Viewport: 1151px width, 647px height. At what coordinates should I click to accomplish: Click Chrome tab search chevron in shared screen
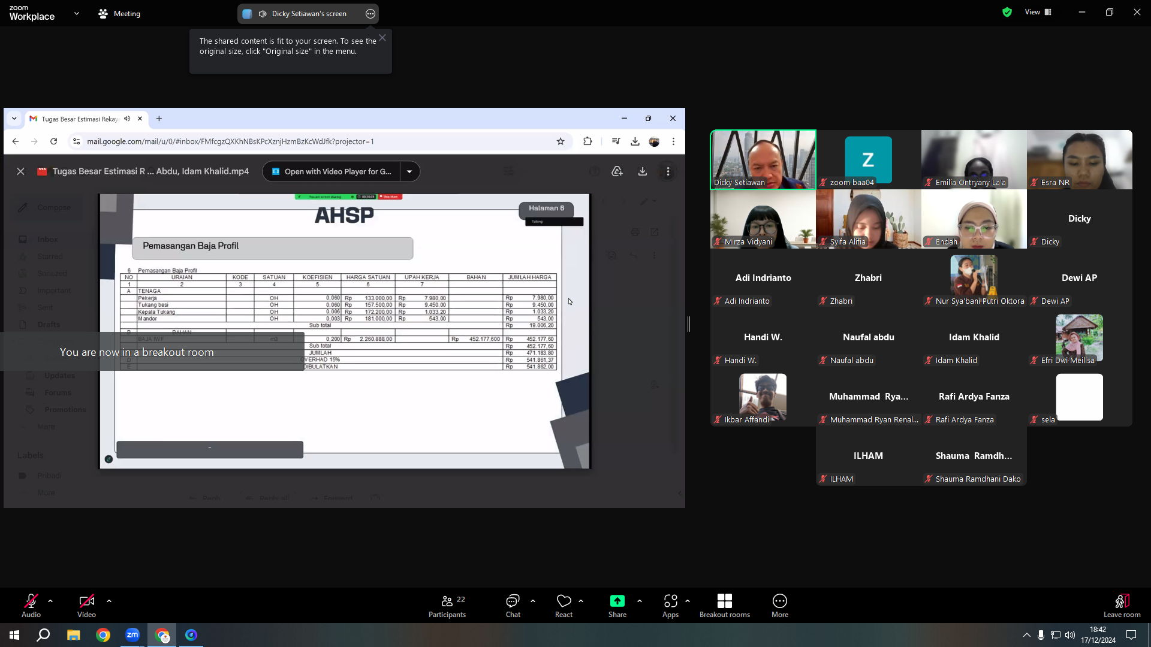point(14,119)
